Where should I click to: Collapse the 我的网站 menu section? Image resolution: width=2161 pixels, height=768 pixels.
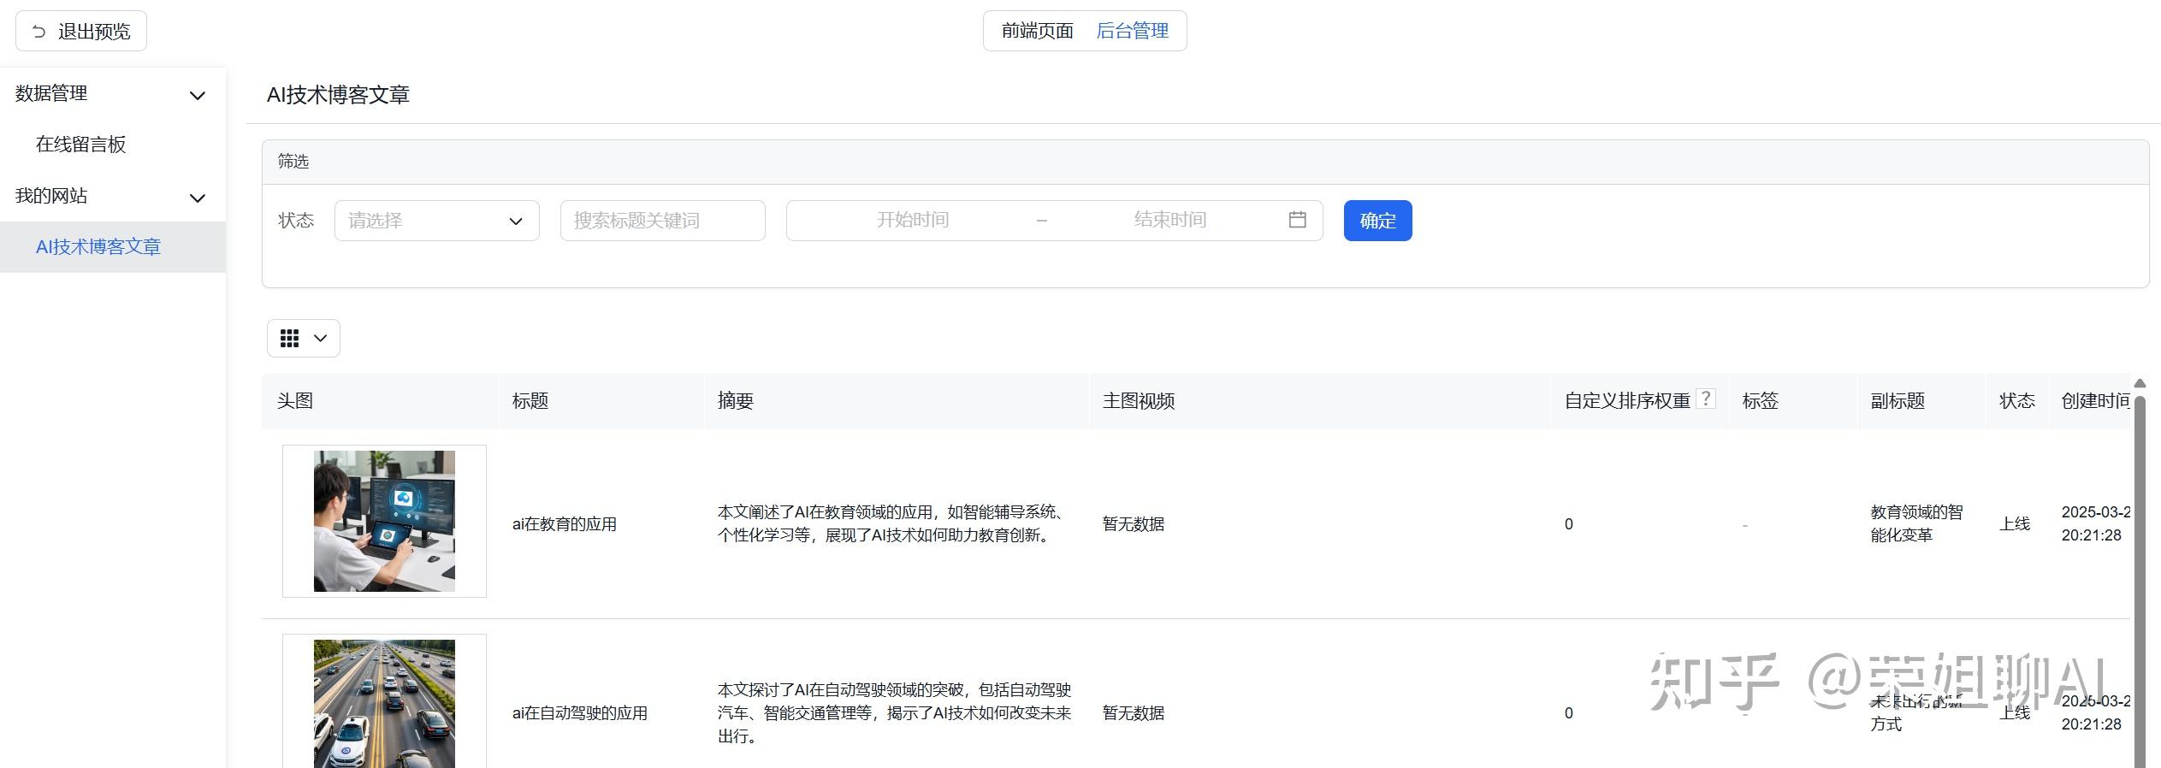198,198
